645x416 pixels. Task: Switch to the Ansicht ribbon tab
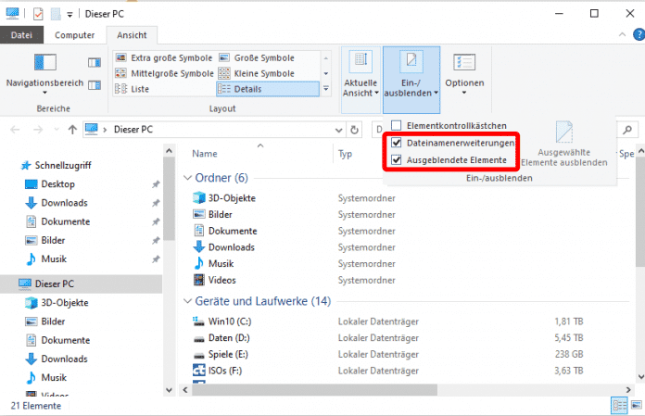[x=132, y=35]
